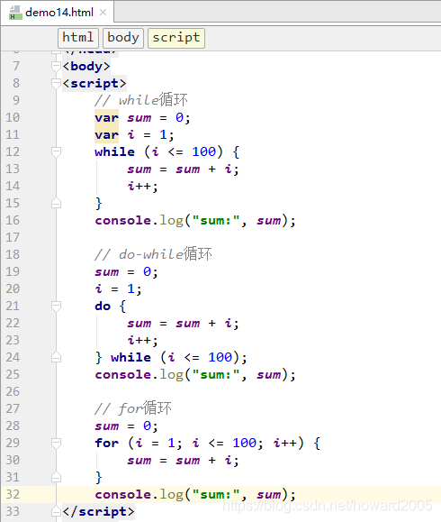
Task: Collapse the body tag fold on line 7
Action: [x=56, y=66]
